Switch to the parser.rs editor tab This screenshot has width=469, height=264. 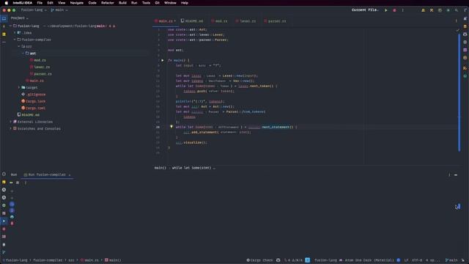pos(275,21)
